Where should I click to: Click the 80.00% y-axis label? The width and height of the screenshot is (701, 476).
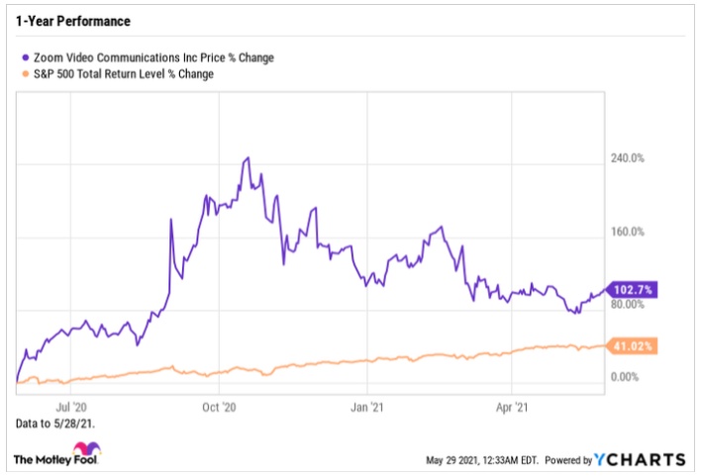coord(625,305)
